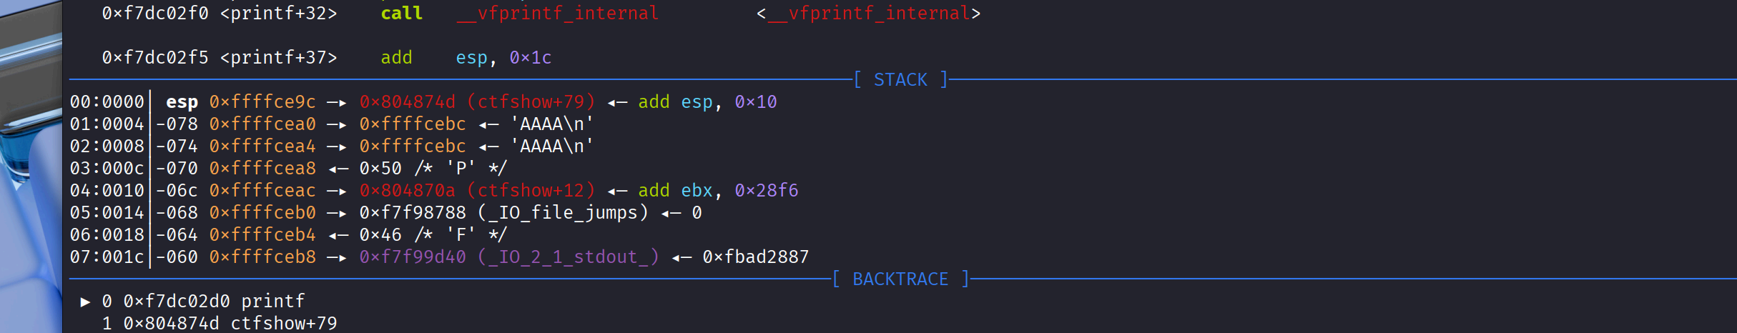This screenshot has height=333, width=1737.
Task: Click backtrace frame 0 printf entry
Action: point(203,301)
